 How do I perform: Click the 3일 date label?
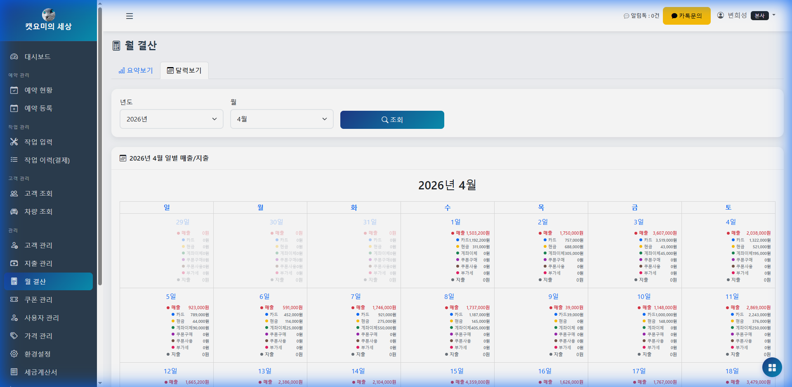click(x=639, y=222)
